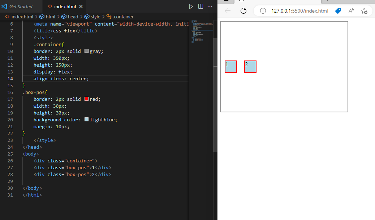Focus the browser address bar URL

pos(299,11)
